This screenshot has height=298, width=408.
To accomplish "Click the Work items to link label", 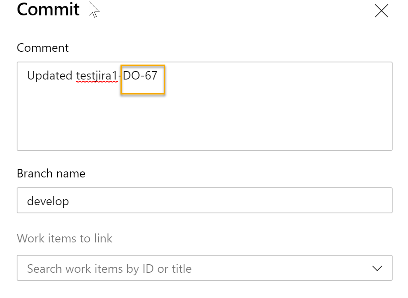I will pos(65,239).
